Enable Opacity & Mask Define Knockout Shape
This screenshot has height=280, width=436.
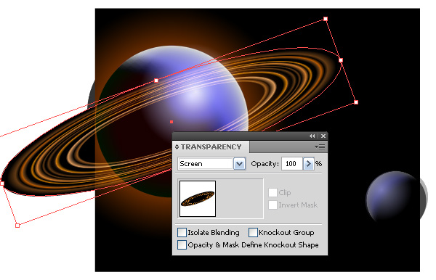182,244
